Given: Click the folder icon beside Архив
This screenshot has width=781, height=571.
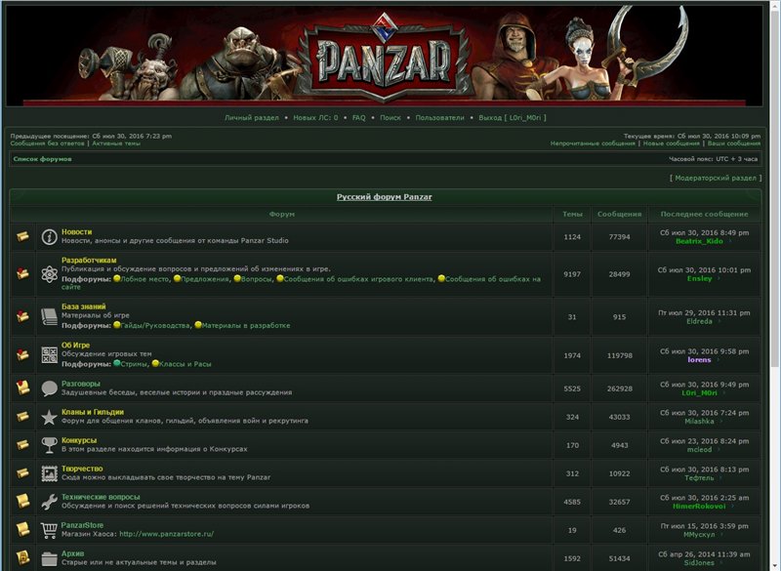Looking at the screenshot, I should [x=50, y=558].
